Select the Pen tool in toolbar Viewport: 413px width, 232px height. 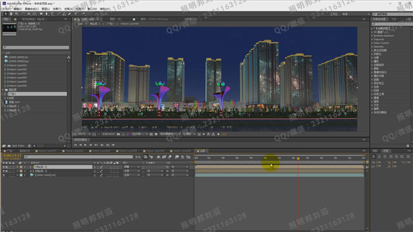pyautogui.click(x=46, y=14)
